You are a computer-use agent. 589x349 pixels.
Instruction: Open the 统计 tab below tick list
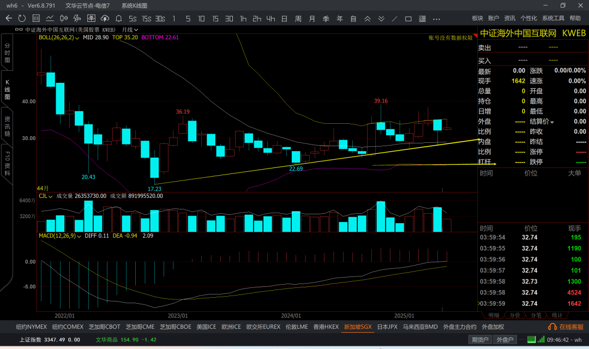point(557,315)
